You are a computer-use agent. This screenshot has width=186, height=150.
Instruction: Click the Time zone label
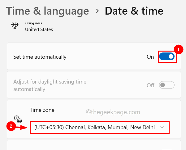click(42, 110)
